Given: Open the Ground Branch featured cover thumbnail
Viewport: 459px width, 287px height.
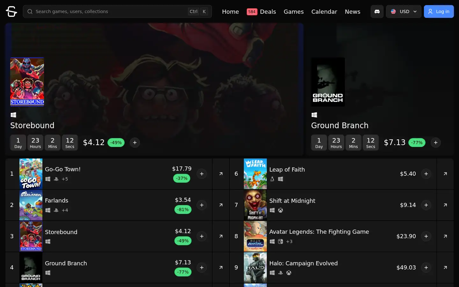Looking at the screenshot, I should [328, 82].
